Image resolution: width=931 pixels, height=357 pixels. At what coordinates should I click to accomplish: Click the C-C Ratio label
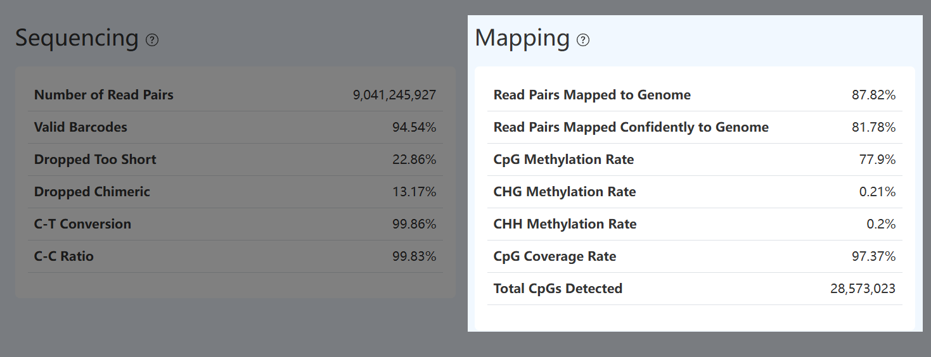[x=63, y=256]
